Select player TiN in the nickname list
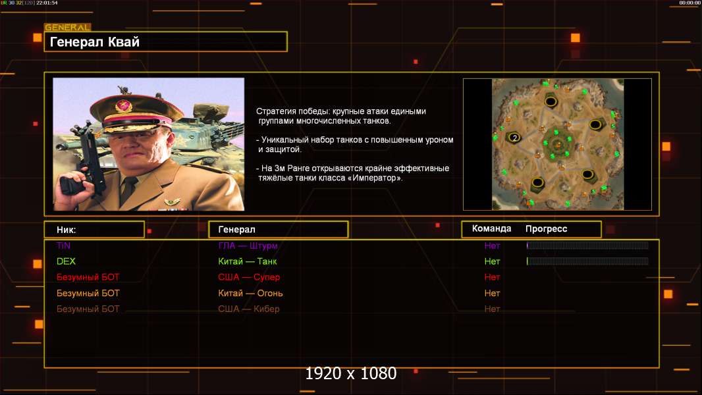Image resolution: width=702 pixels, height=395 pixels. pyautogui.click(x=63, y=246)
